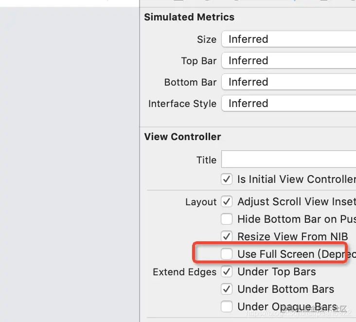Enable Hide Bottom Bar on Push
Image resolution: width=356 pixels, height=322 pixels.
click(x=227, y=219)
